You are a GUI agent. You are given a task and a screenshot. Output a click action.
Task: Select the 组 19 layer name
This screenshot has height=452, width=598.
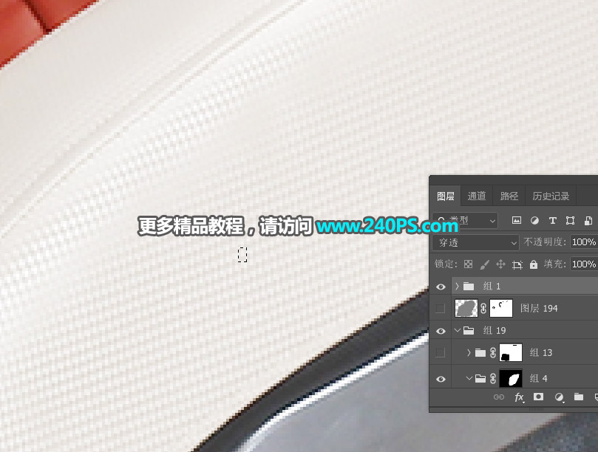pos(495,330)
